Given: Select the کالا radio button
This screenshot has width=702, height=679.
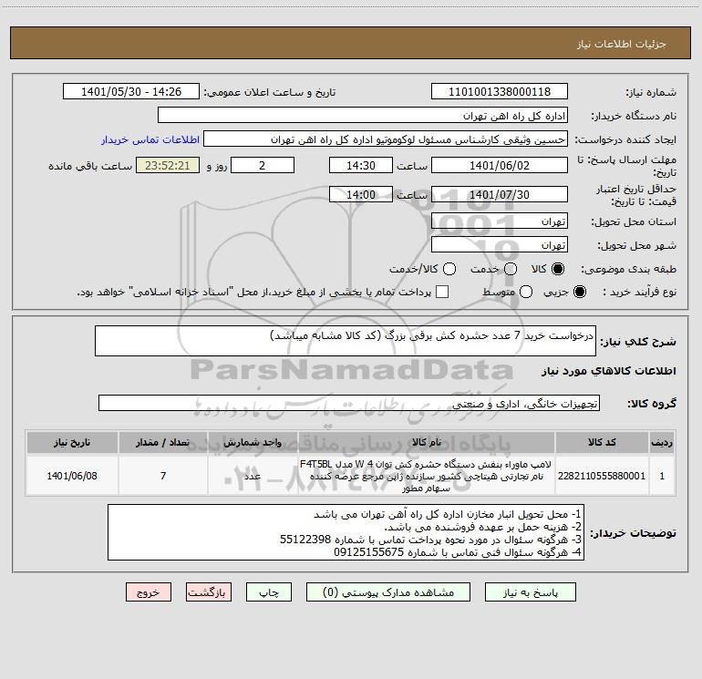Looking at the screenshot, I should click(x=558, y=269).
